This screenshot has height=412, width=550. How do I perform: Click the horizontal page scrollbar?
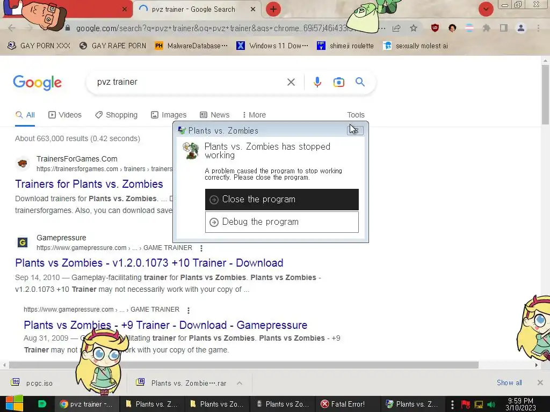[x=244, y=365]
